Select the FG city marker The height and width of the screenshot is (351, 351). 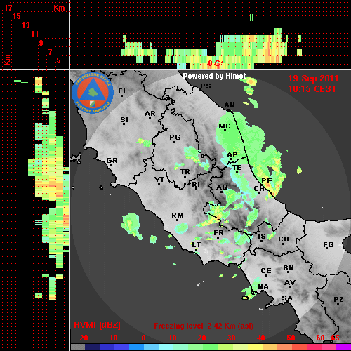tap(327, 248)
